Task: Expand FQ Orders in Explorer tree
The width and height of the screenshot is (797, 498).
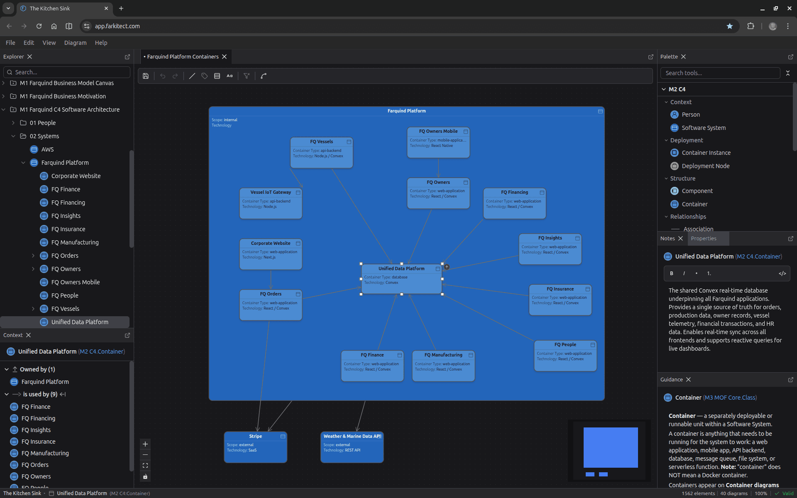Action: tap(33, 256)
